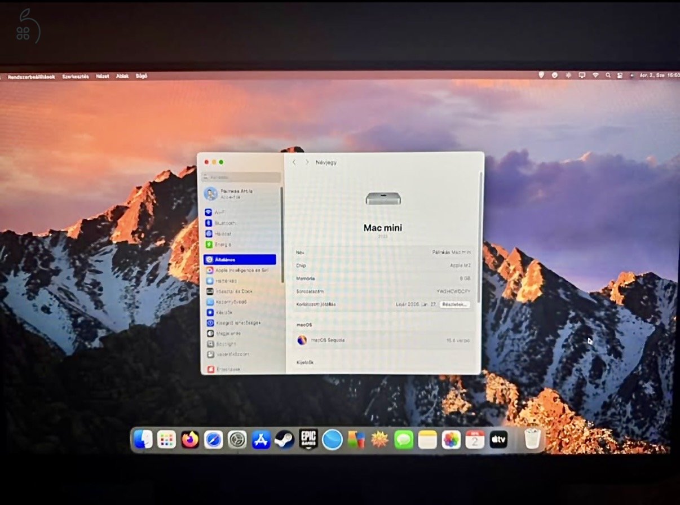Viewport: 680px width, 505px height.
Task: Click the shield icon in the menu bar
Action: (541, 75)
